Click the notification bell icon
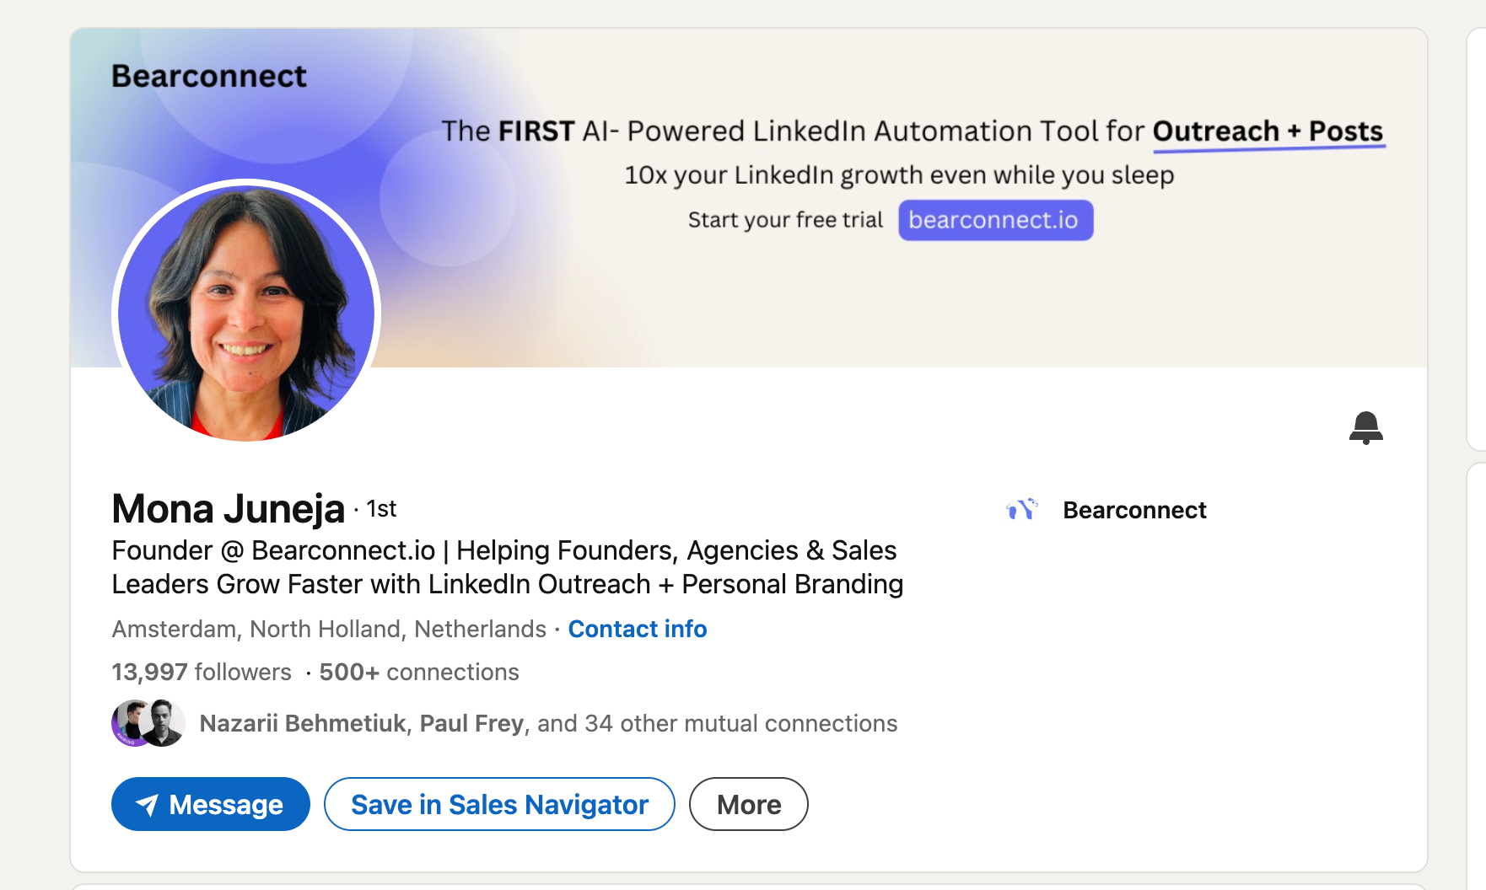Image resolution: width=1486 pixels, height=890 pixels. (1365, 427)
